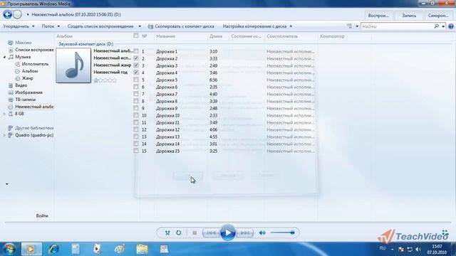Select the album art music note thumbnail
The height and width of the screenshot is (256, 456).
point(73,65)
